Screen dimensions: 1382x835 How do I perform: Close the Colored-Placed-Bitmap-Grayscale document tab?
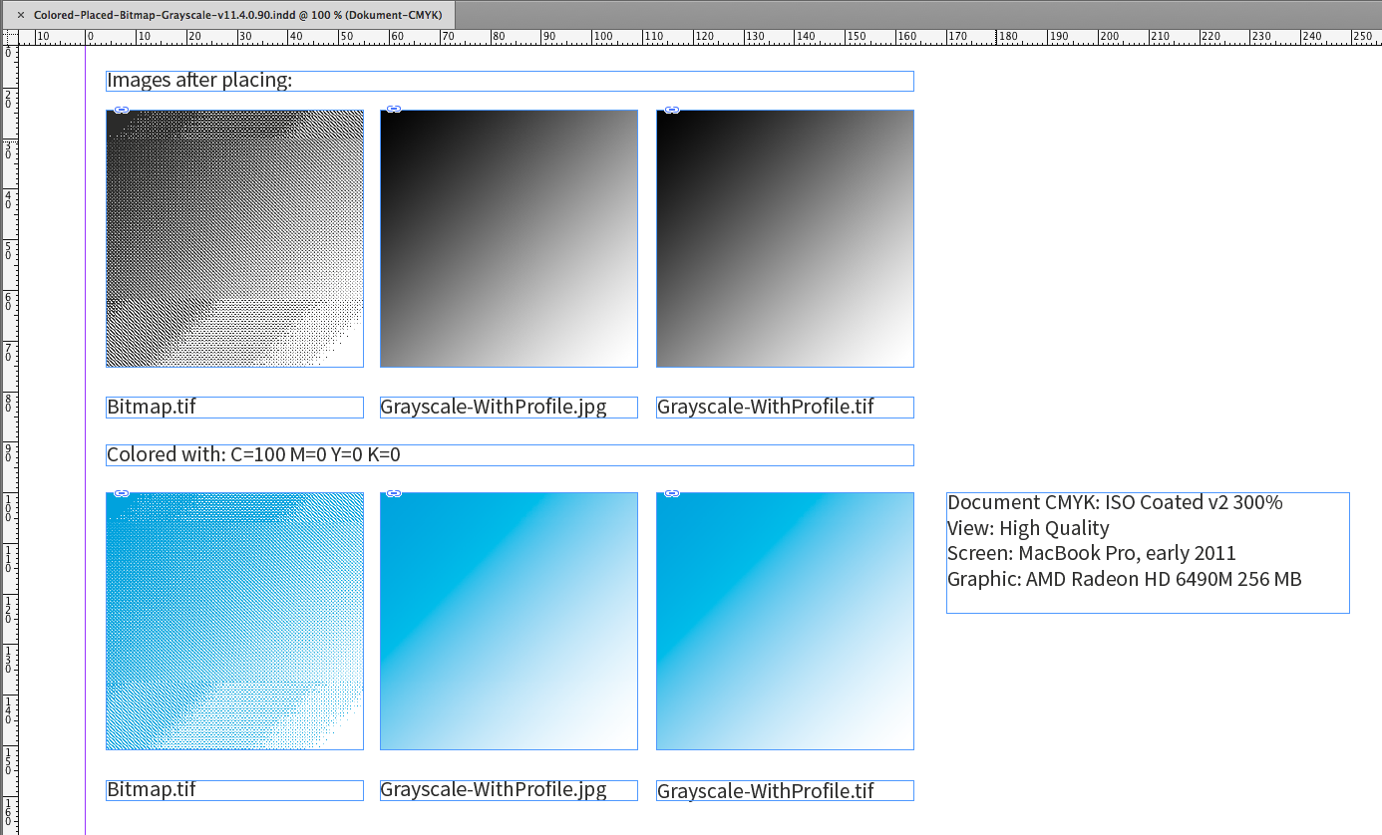(21, 15)
